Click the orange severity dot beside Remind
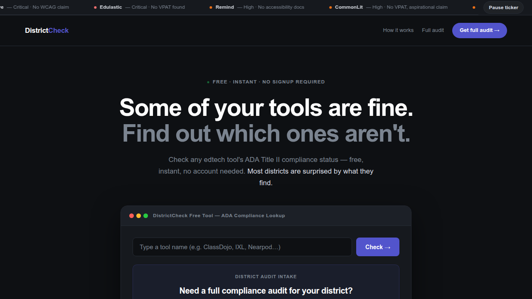The image size is (532, 299). [x=211, y=7]
